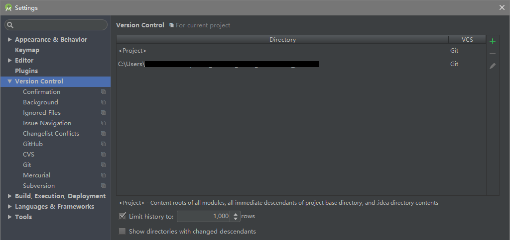Toggle the Limit history to checkbox
This screenshot has height=240, width=510.
tap(123, 216)
